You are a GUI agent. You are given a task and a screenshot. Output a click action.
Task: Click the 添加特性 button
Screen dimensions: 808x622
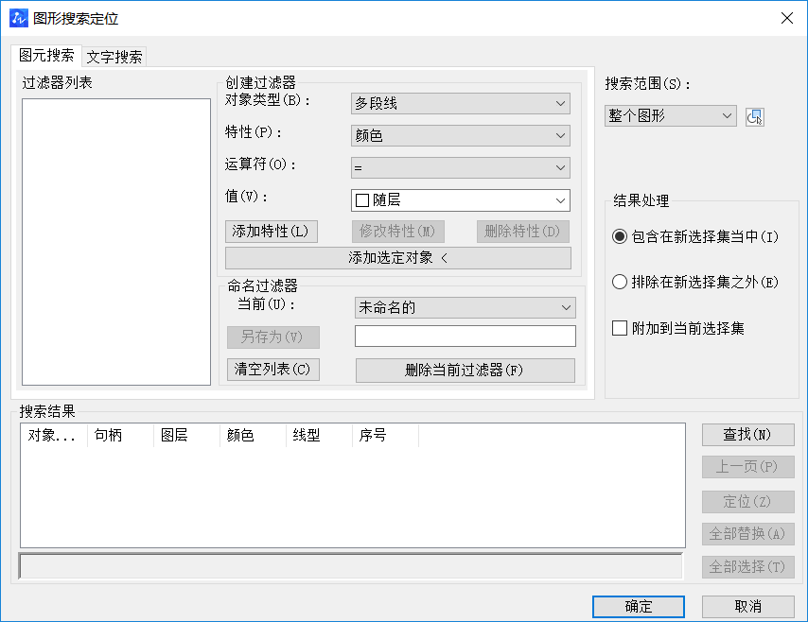pos(271,232)
